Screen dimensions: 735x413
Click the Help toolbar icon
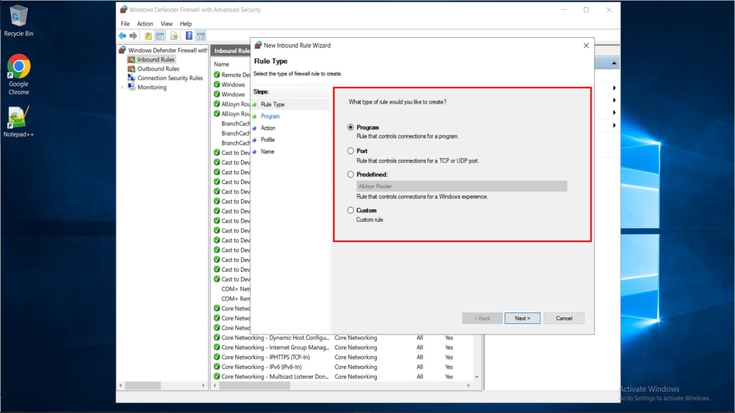tap(189, 36)
